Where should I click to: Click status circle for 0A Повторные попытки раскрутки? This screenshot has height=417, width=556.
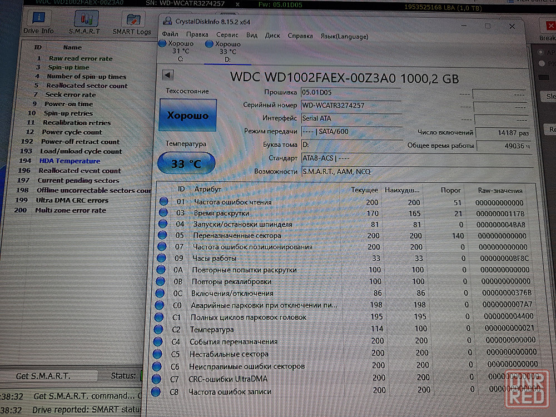tap(161, 269)
